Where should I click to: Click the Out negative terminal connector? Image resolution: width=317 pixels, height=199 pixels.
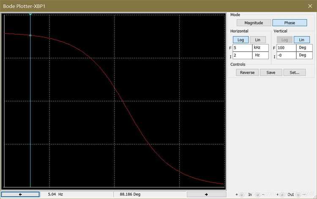click(x=298, y=195)
